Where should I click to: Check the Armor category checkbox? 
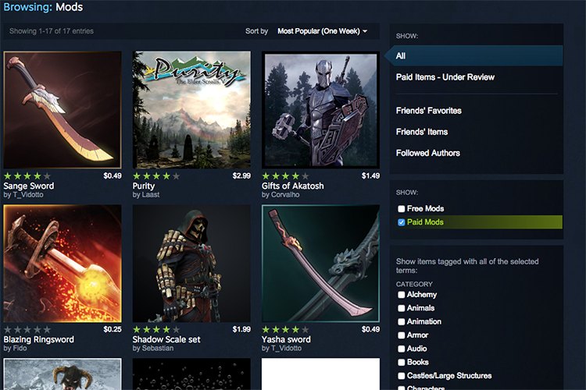pyautogui.click(x=401, y=335)
